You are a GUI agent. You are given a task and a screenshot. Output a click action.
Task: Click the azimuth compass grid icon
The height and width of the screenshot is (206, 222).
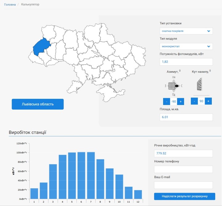click(x=172, y=86)
